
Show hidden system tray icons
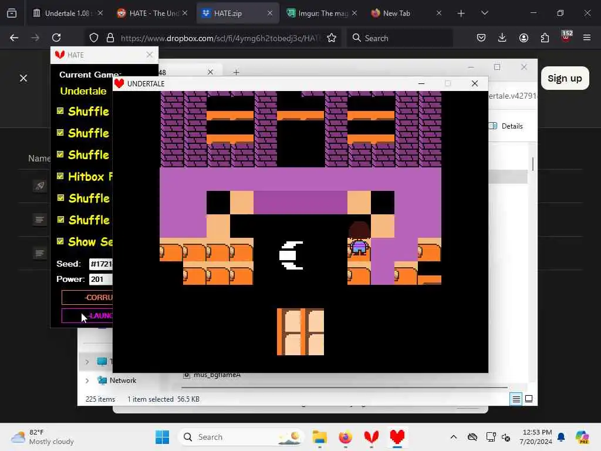(x=454, y=437)
